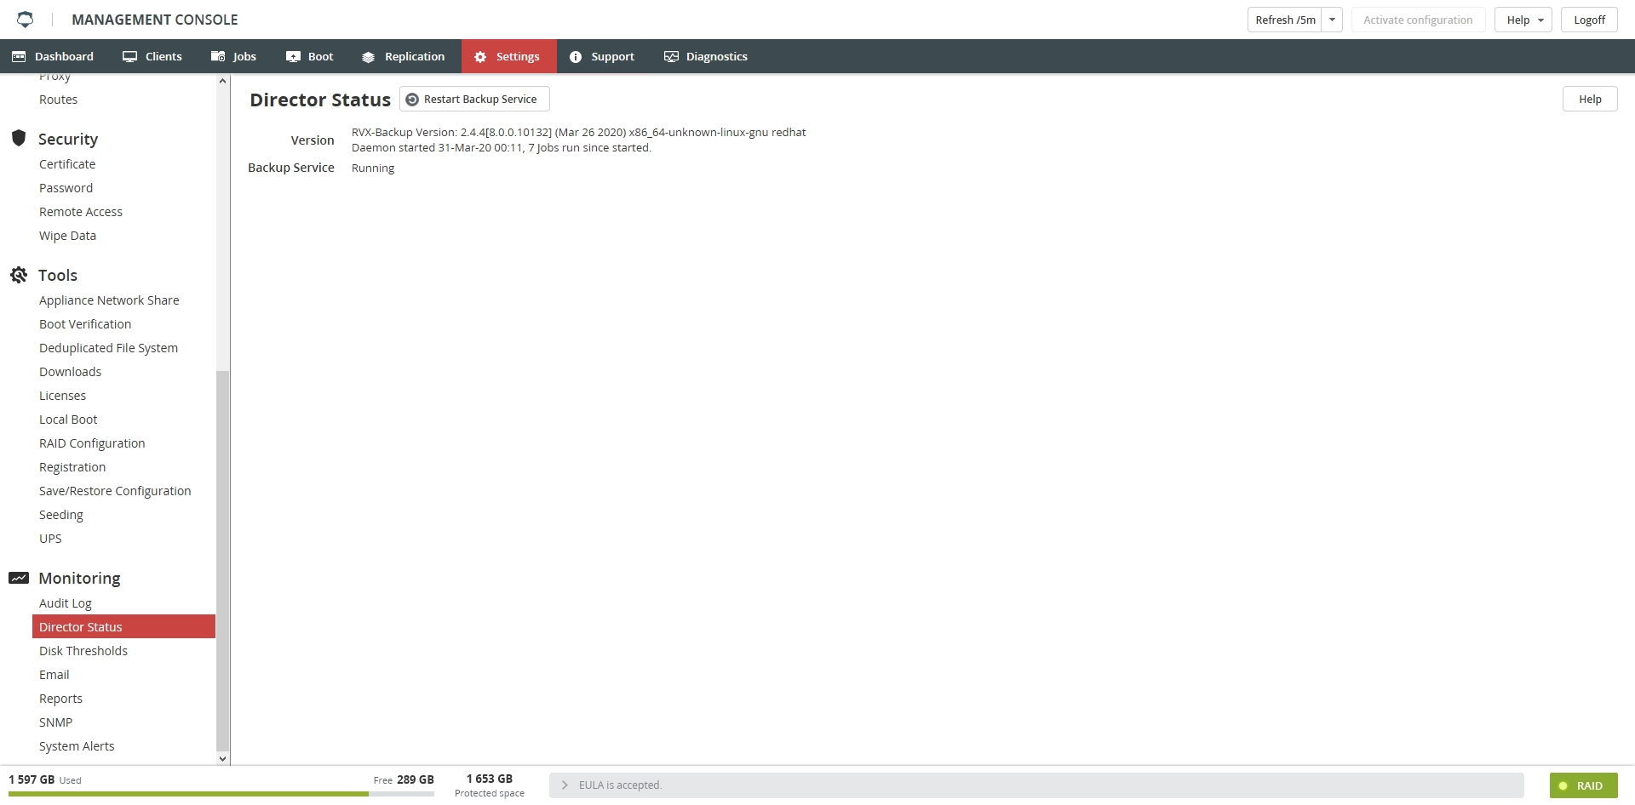Screen dimensions: 1635x805
Task: Open Registration under Tools
Action: (72, 467)
